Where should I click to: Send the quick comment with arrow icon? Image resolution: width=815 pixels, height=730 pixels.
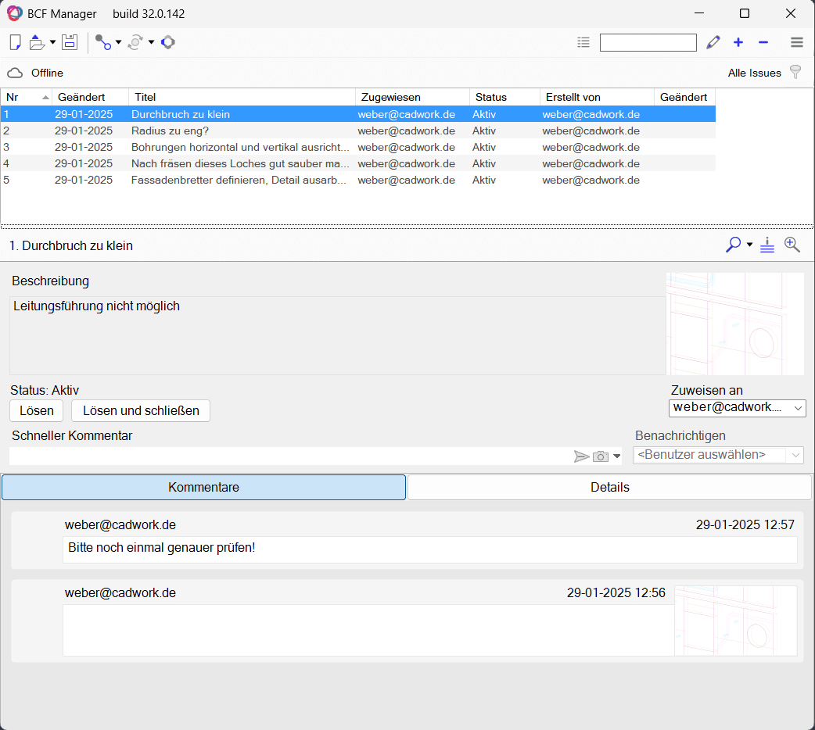tap(582, 456)
